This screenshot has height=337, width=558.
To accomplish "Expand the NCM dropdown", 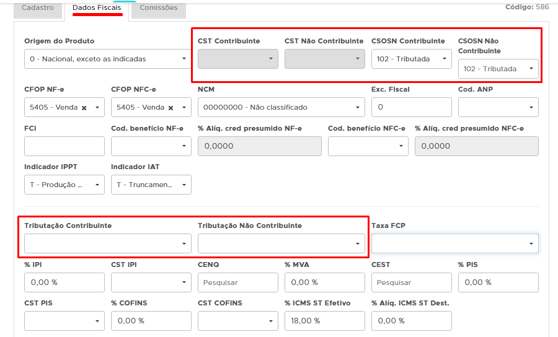I will pos(281,108).
